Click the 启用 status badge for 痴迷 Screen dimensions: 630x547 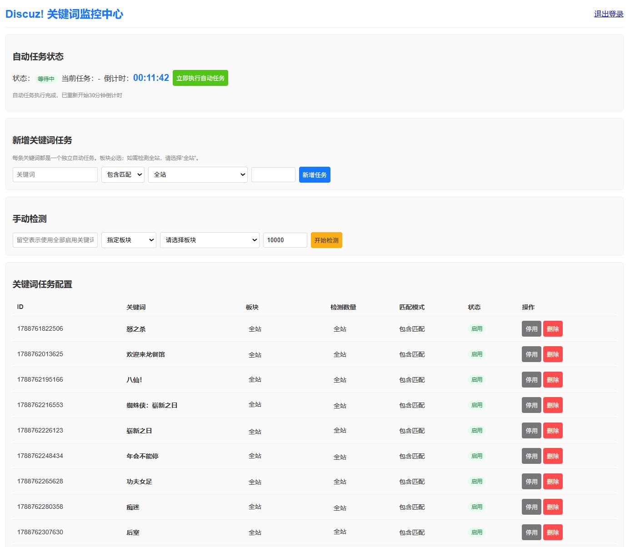(477, 507)
